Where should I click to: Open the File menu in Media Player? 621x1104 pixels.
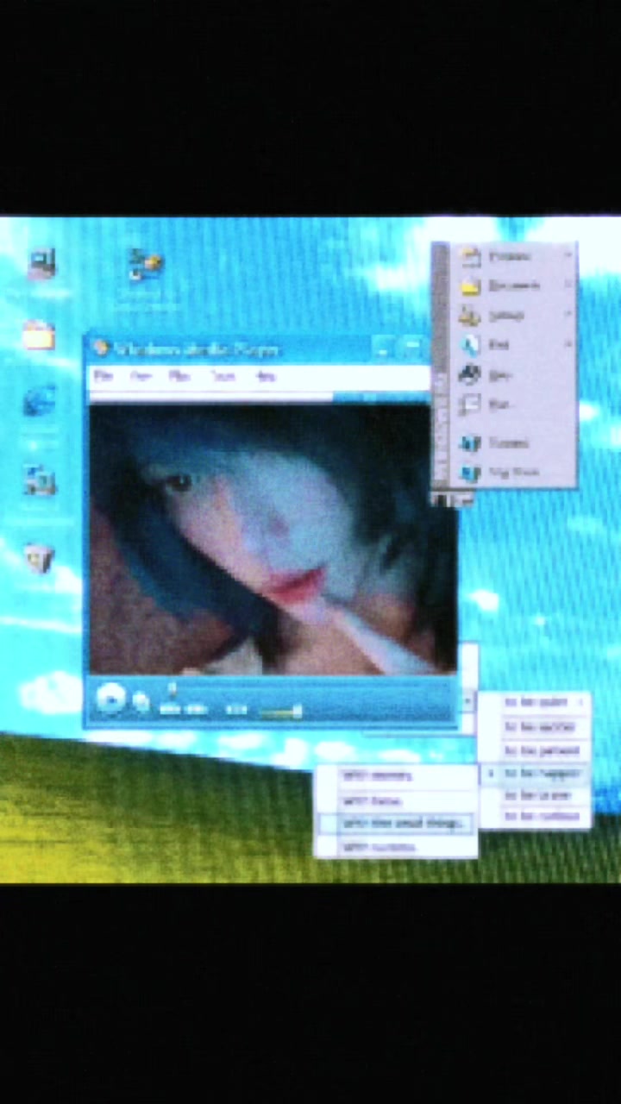point(103,376)
